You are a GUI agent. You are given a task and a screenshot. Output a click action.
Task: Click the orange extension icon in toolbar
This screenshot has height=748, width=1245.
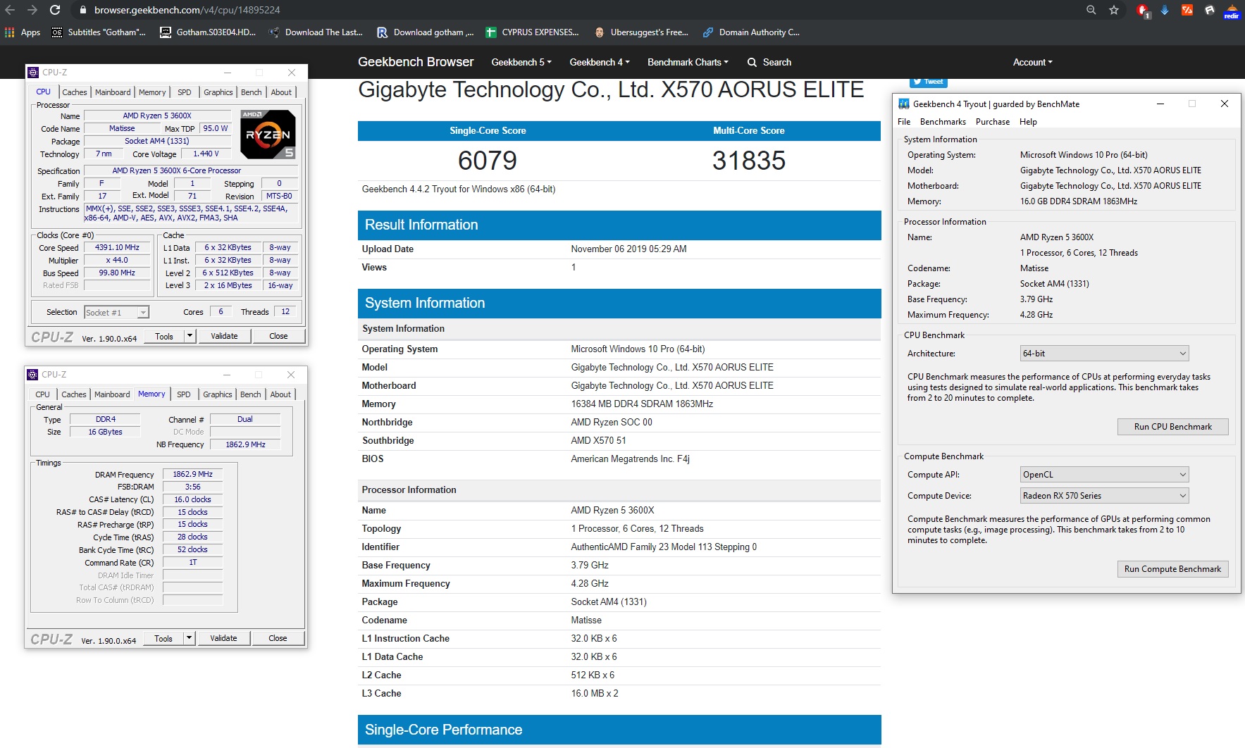[x=1187, y=10]
